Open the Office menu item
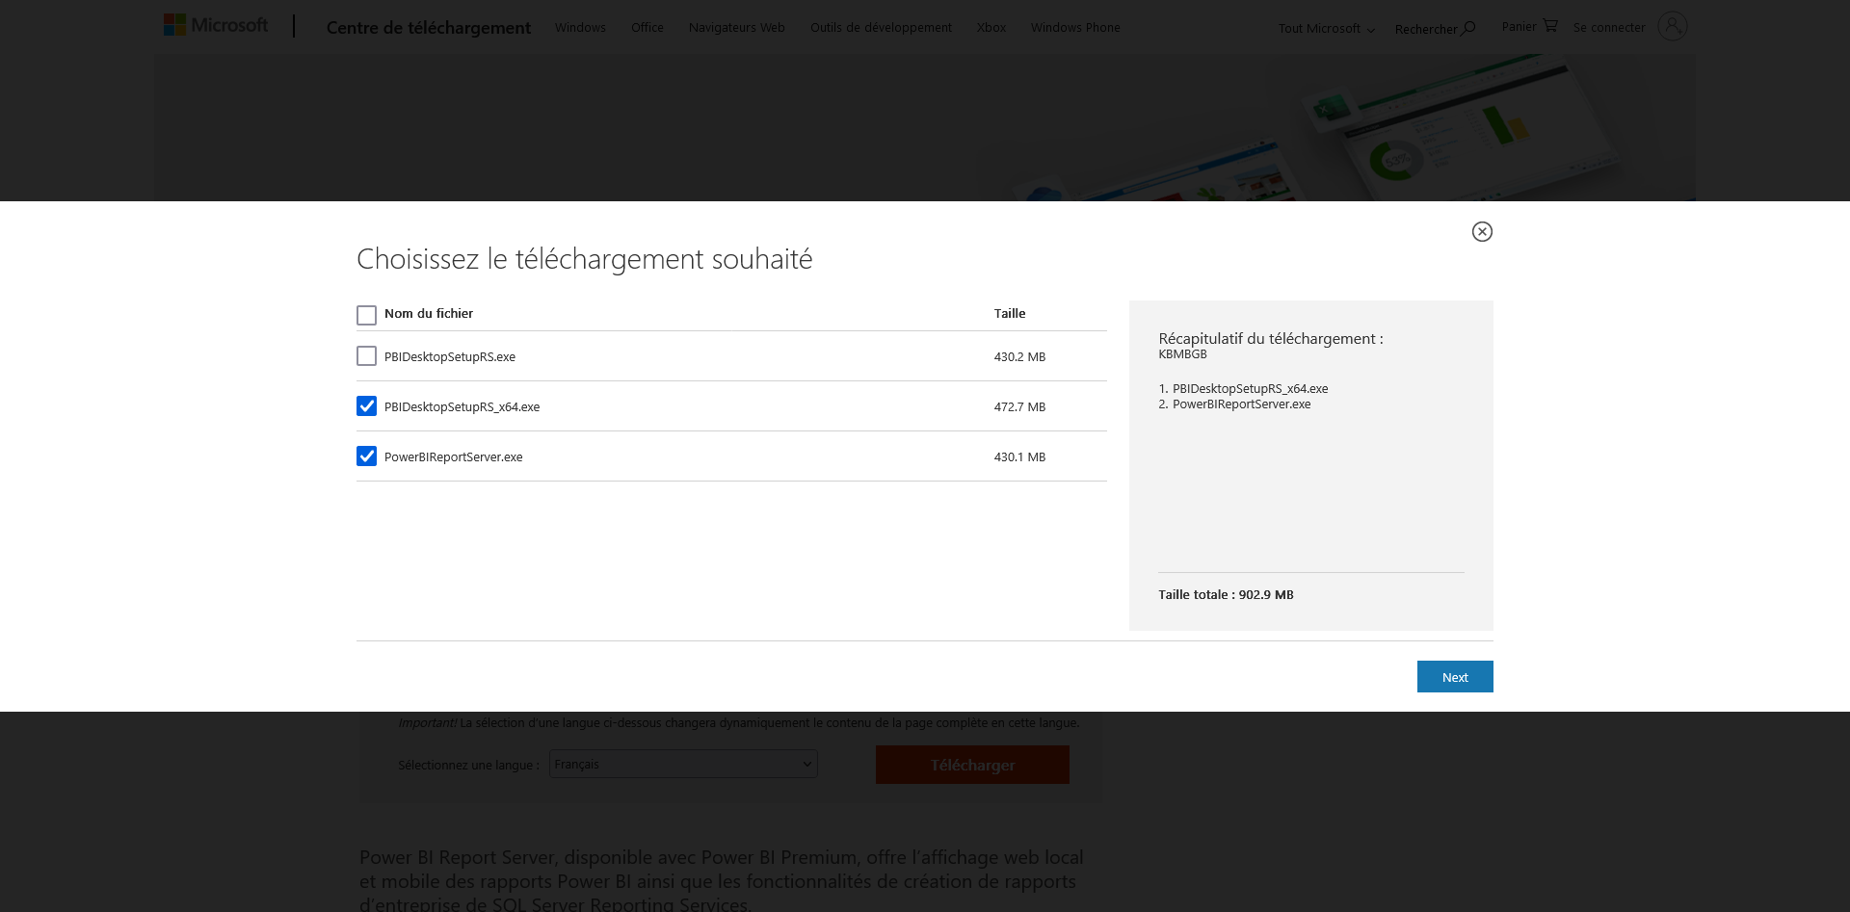 click(x=647, y=27)
